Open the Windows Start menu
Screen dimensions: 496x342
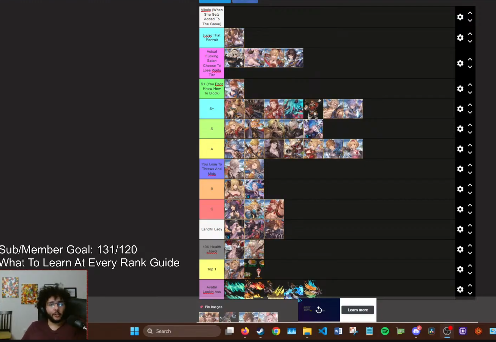pyautogui.click(x=134, y=331)
